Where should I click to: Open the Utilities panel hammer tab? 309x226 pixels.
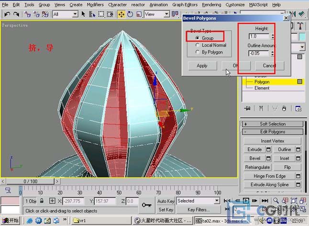click(300, 26)
